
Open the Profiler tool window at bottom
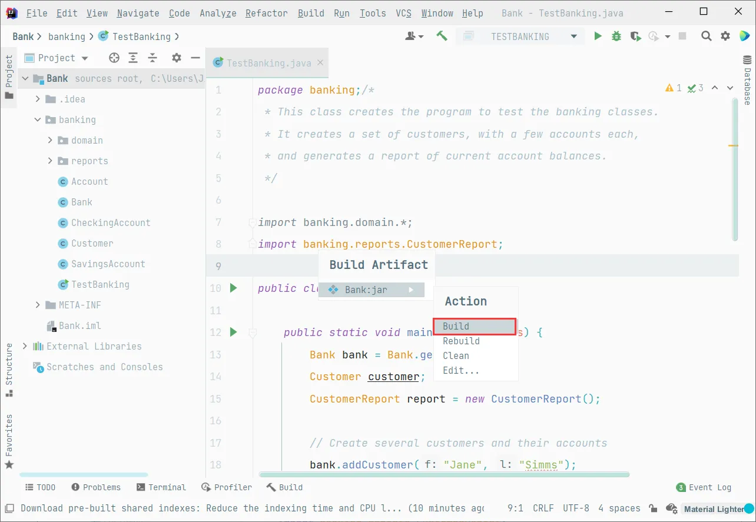227,487
